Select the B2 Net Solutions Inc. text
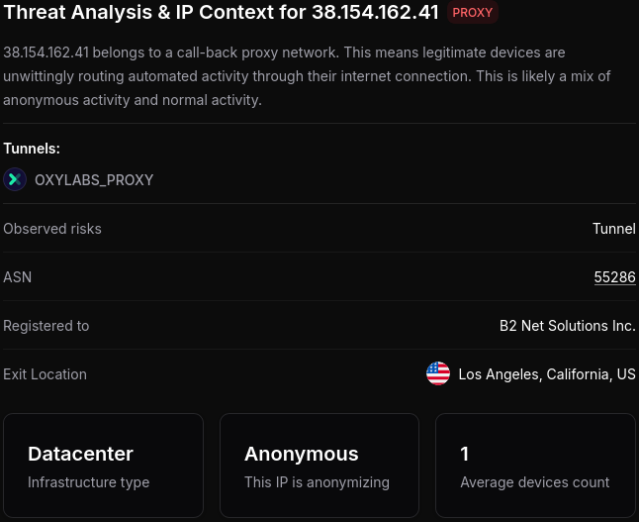 [x=567, y=326]
